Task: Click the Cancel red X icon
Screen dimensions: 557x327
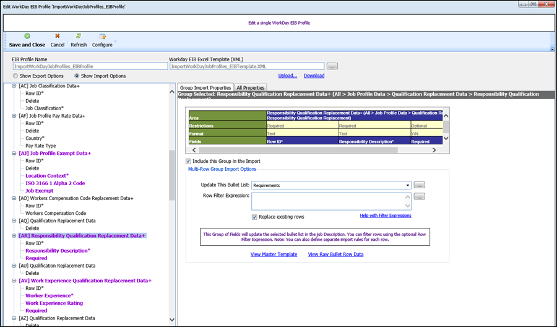Action: click(57, 36)
